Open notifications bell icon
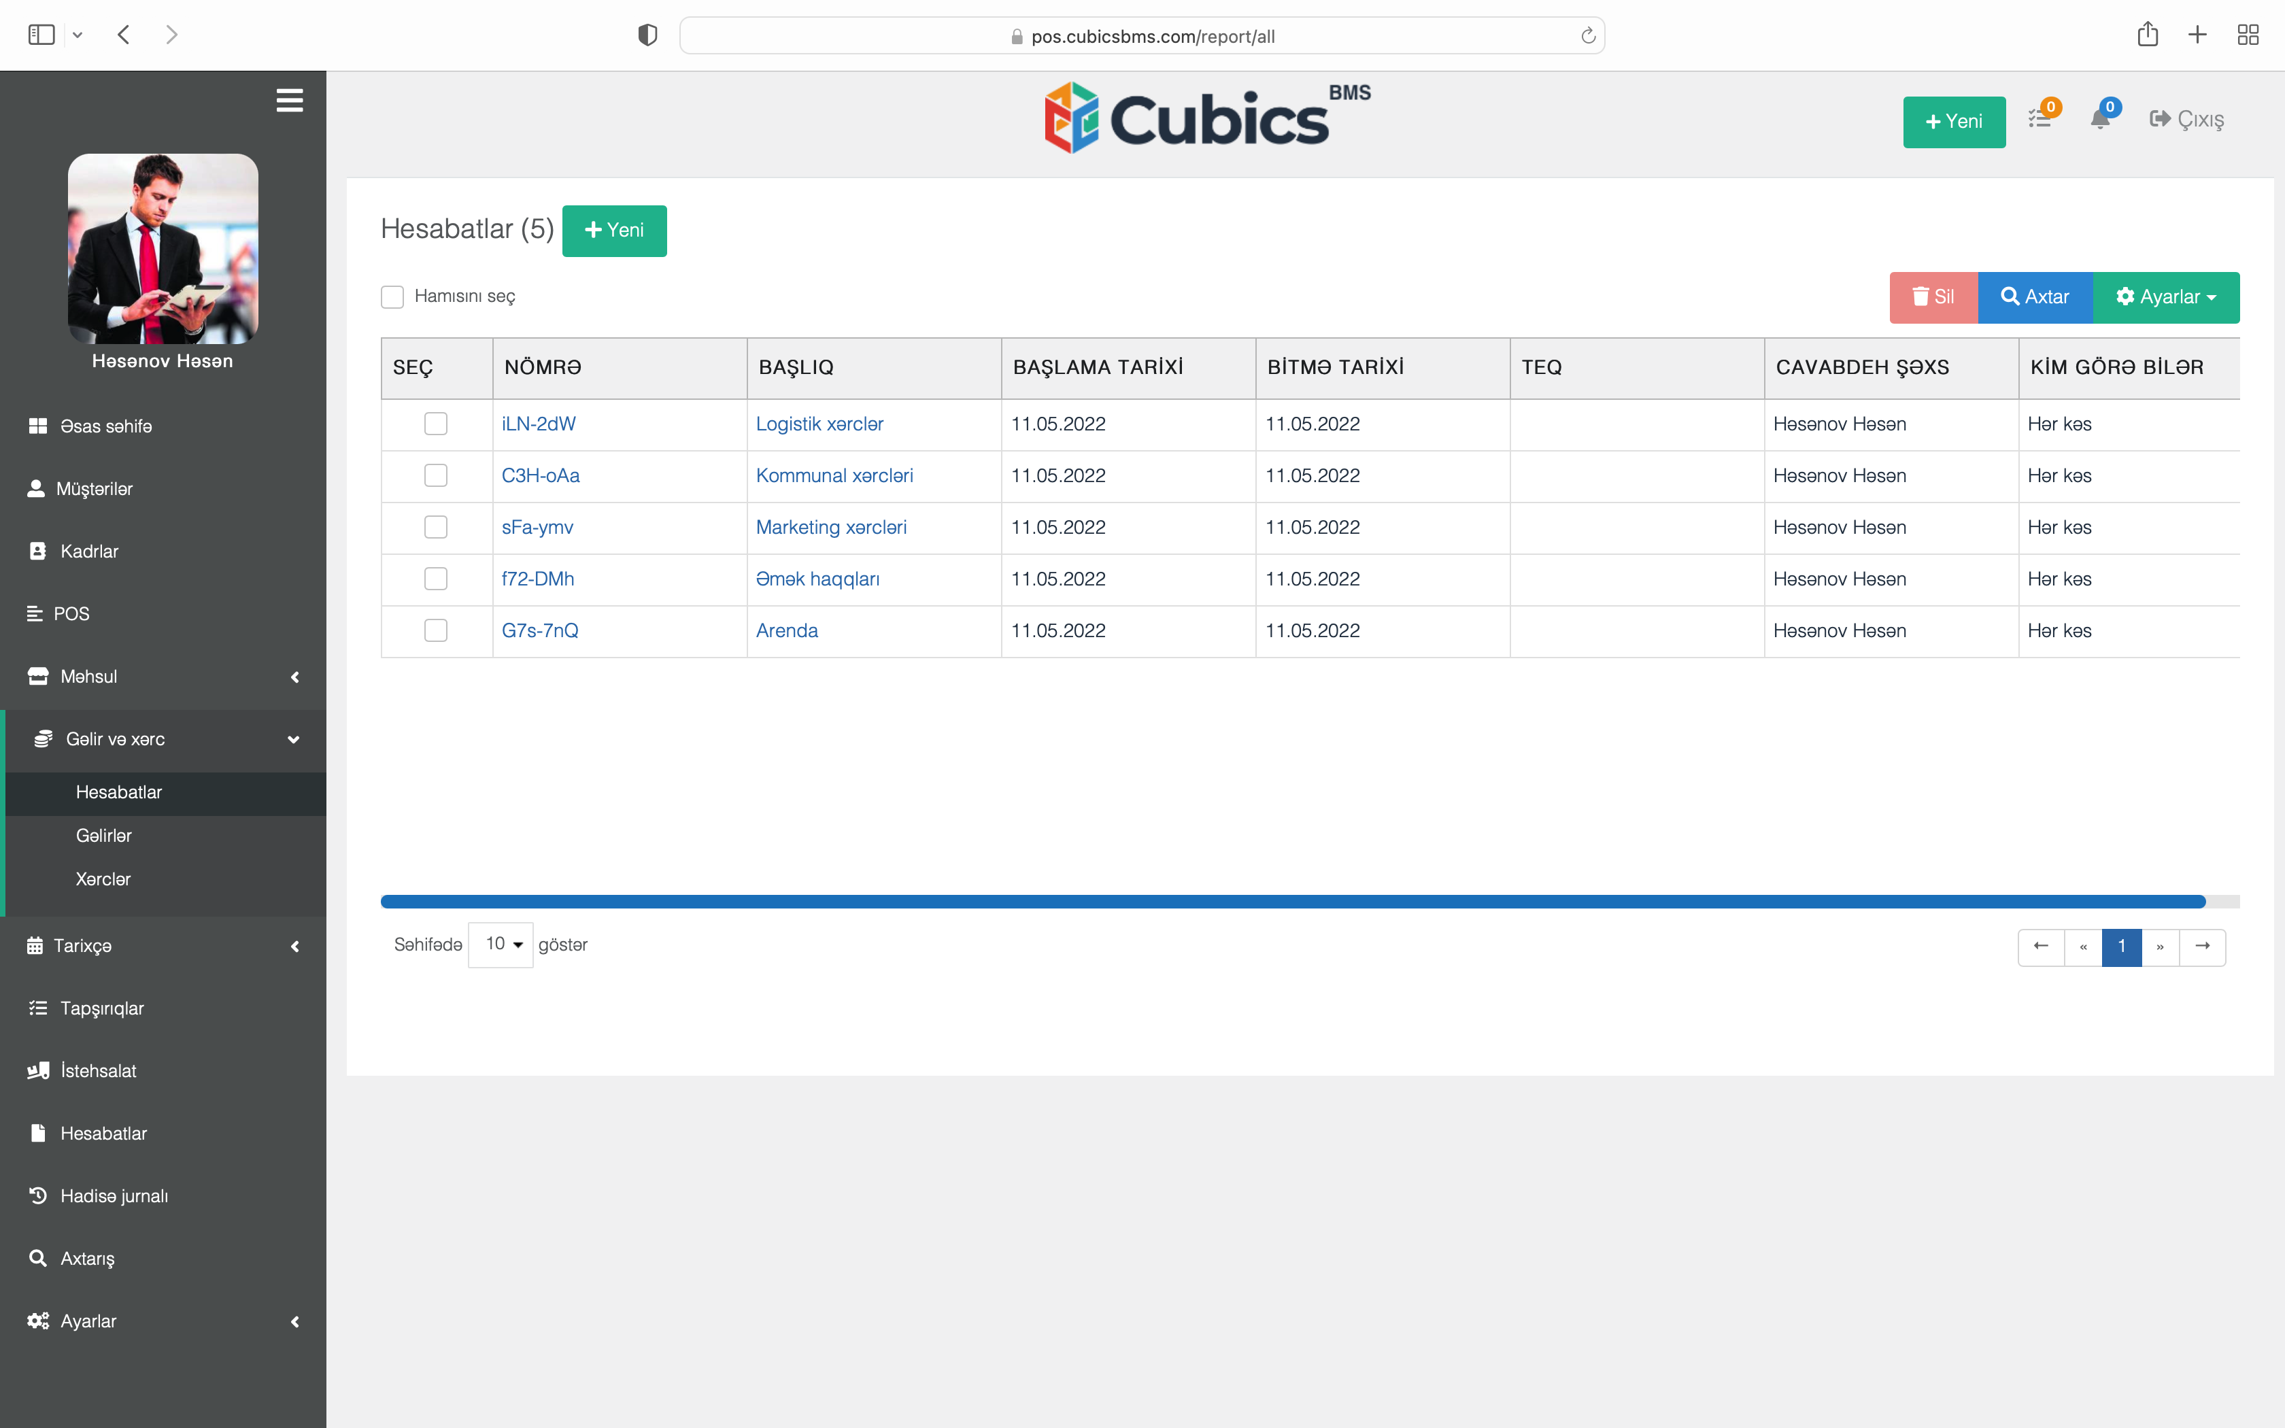The width and height of the screenshot is (2285, 1428). click(x=2101, y=120)
